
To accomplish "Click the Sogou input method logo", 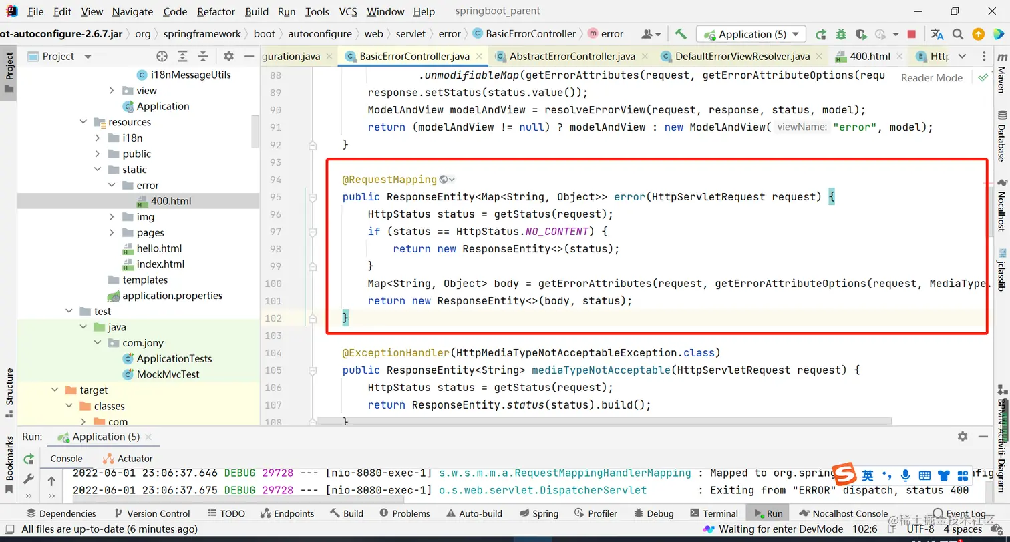I will (844, 475).
